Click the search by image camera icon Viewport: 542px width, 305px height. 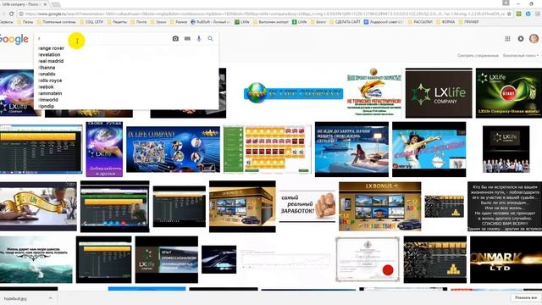pos(175,39)
